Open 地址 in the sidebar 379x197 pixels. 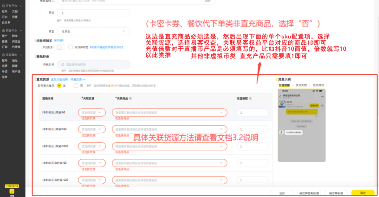(x=15, y=61)
